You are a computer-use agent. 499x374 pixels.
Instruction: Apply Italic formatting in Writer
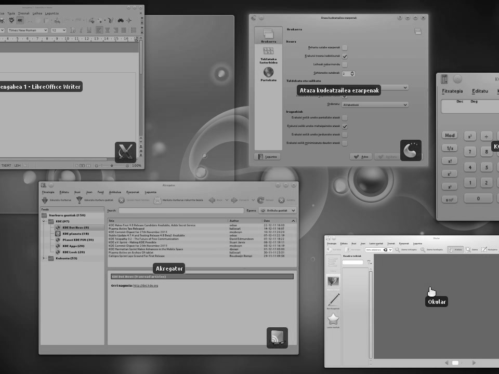point(81,30)
